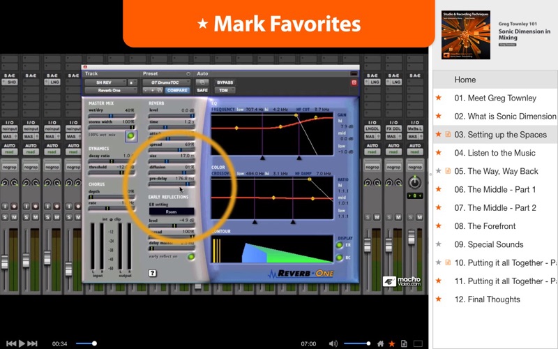558x349 pixels.
Task: Click the preset copy icon left of COMPARE
Action: (160, 91)
